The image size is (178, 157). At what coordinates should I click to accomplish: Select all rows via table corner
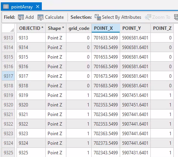8,28
